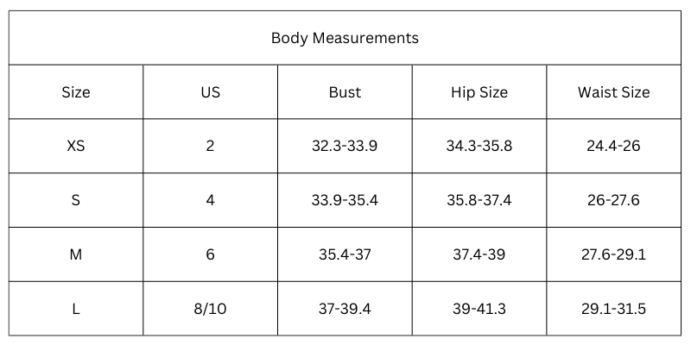Select the Bust column header
Image resolution: width=691 pixels, height=345 pixels.
(x=345, y=92)
